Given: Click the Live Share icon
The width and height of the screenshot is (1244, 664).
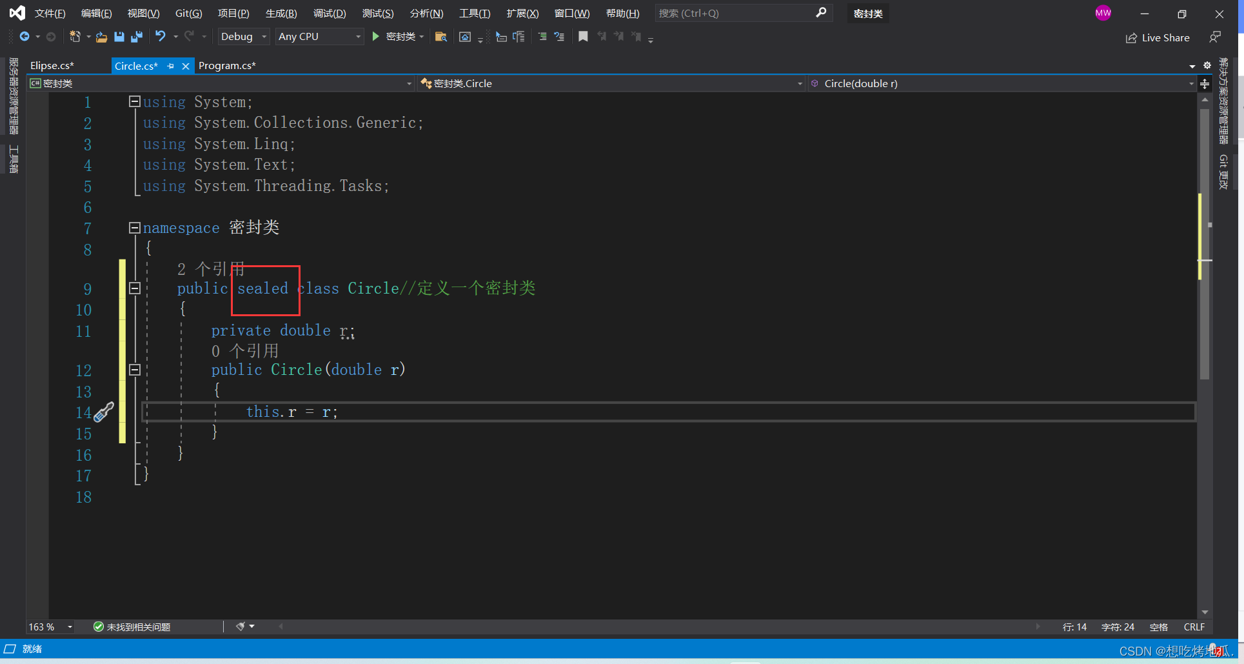Looking at the screenshot, I should [1131, 38].
